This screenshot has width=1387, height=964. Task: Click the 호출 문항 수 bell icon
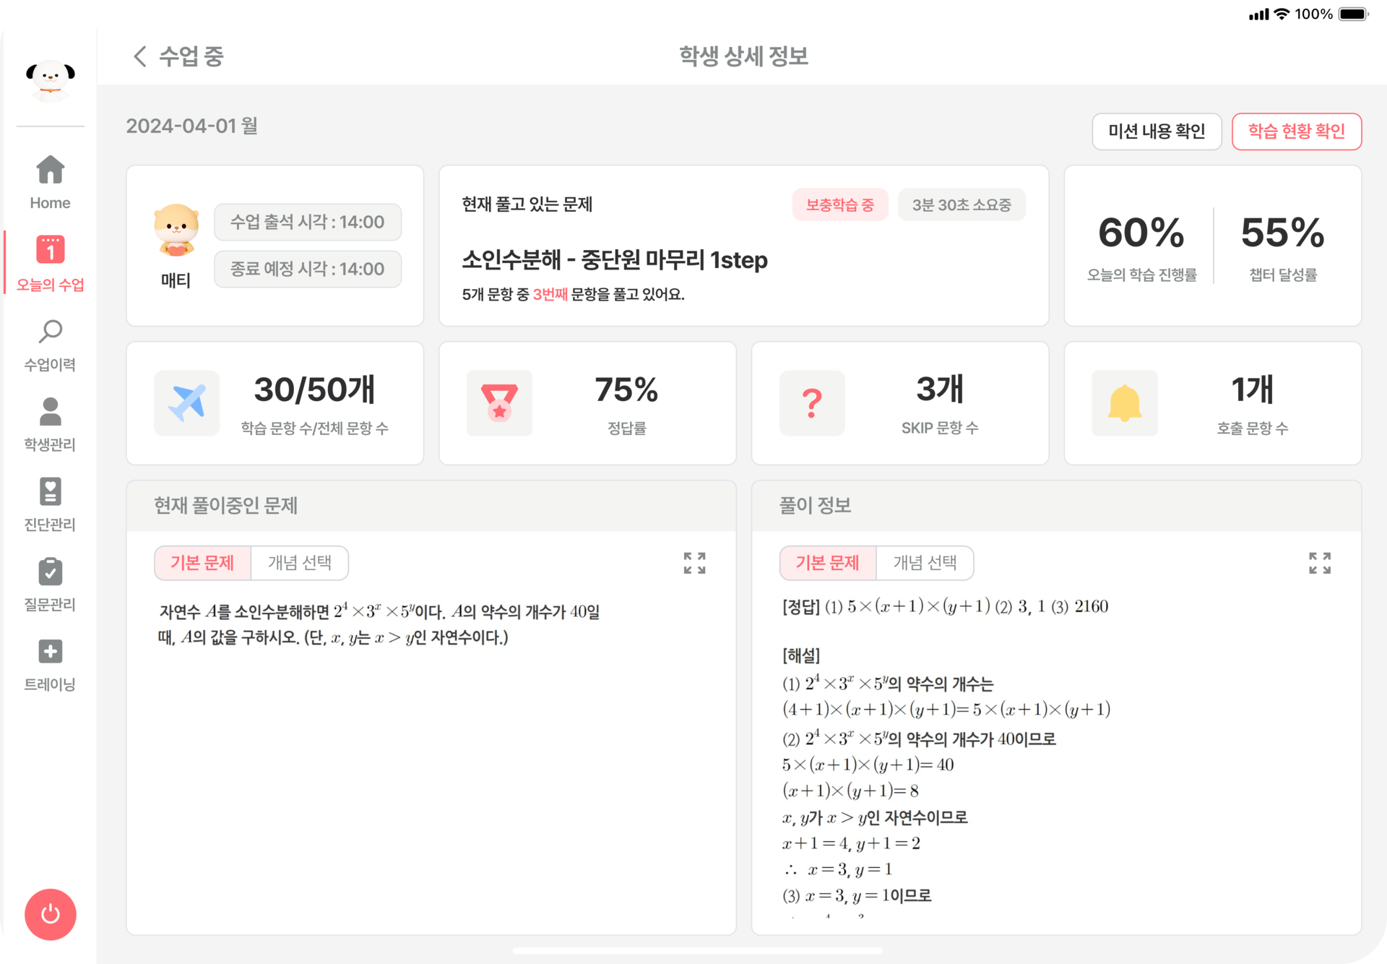[1124, 403]
